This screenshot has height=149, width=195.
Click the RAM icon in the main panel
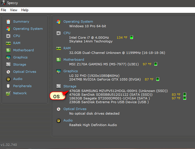pyautogui.click(x=59, y=48)
